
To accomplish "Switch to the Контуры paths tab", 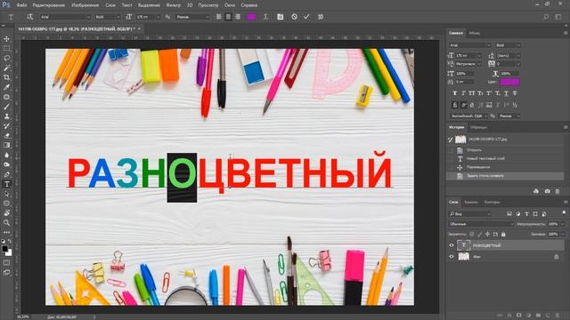I will pos(492,202).
